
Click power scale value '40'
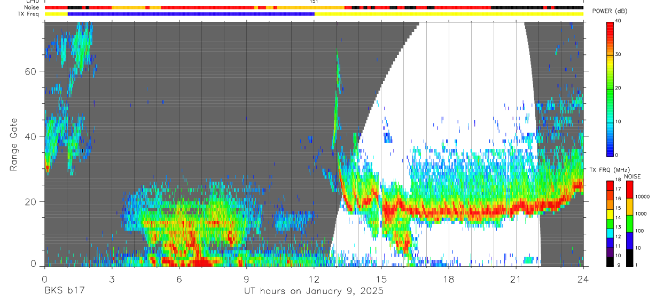pyautogui.click(x=618, y=21)
